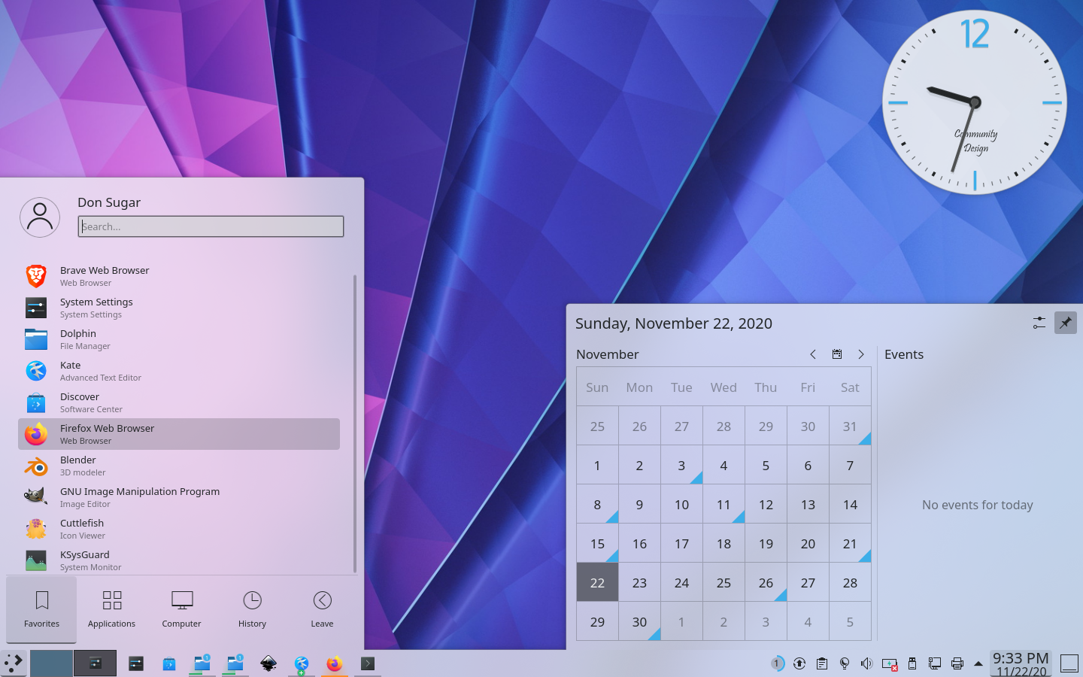
Task: Switch to Applications tab in launcher
Action: pos(111,609)
